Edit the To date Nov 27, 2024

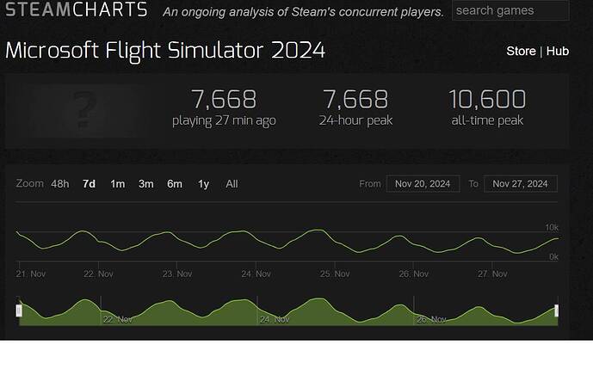(x=521, y=184)
